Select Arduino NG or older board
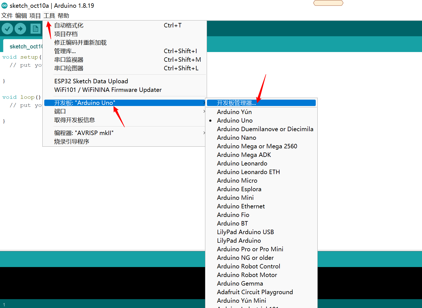 coord(261,258)
